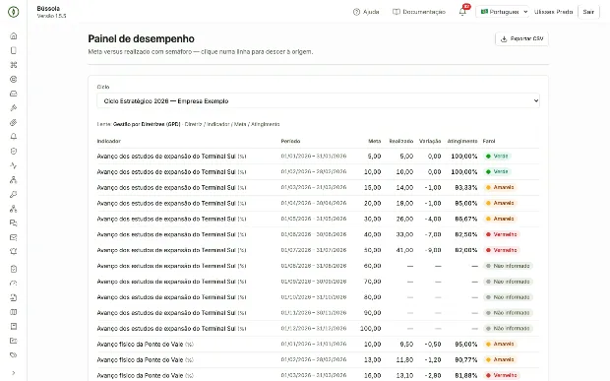Open the command-symbol icon in sidebar
Screen dimensions: 610x381
13,65
